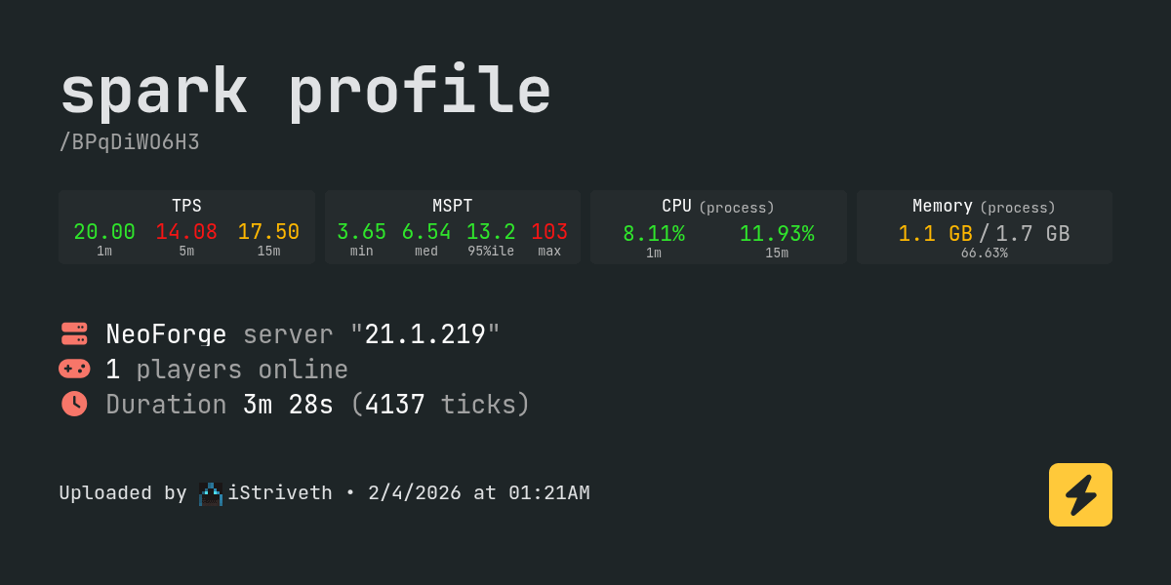Select the TPS statistics panel header
The height and width of the screenshot is (585, 1171).
[186, 206]
